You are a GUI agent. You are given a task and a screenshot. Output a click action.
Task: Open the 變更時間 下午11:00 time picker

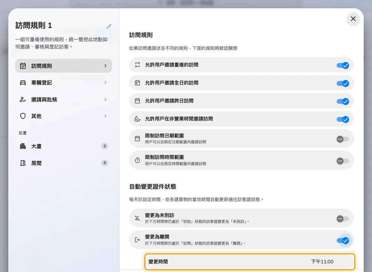click(250, 262)
